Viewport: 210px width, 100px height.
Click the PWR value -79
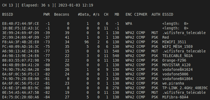click(47, 60)
